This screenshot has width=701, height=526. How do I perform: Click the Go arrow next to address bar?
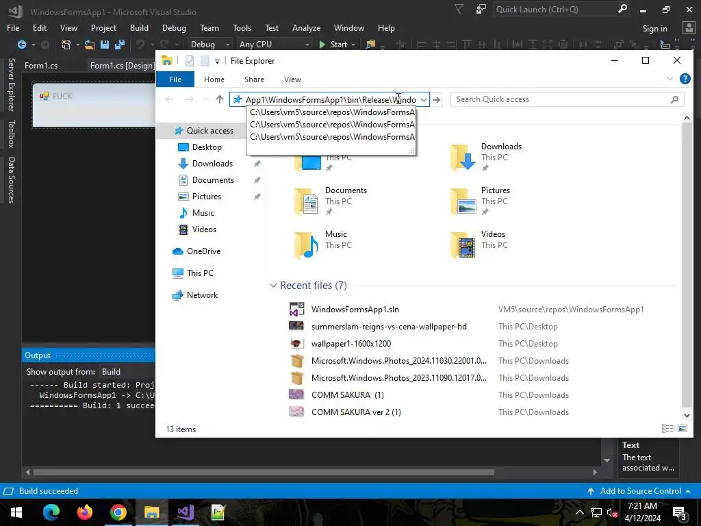click(x=437, y=99)
